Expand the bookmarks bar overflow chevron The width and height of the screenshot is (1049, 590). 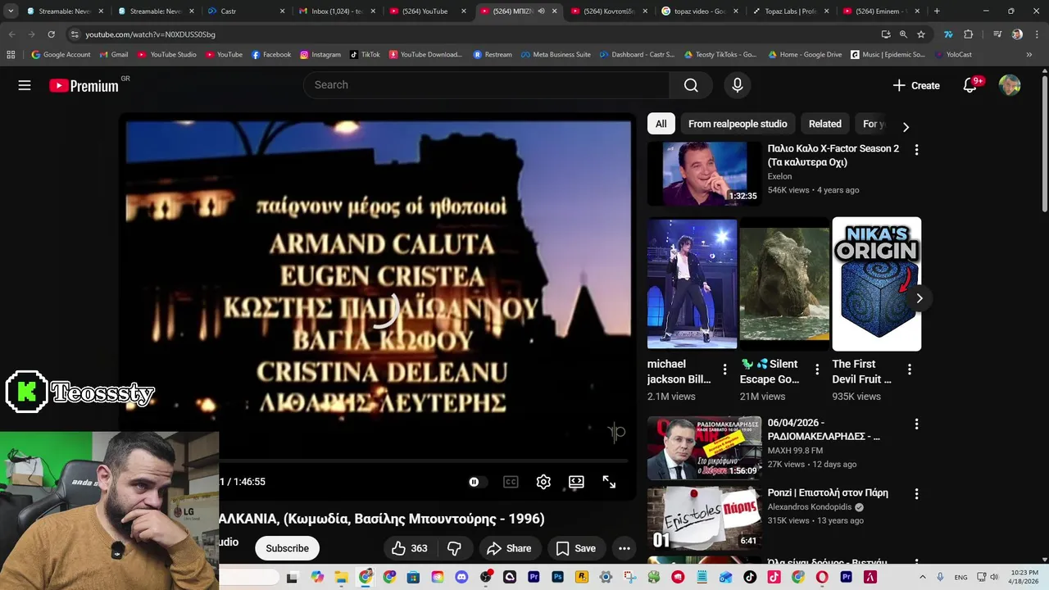[1029, 55]
